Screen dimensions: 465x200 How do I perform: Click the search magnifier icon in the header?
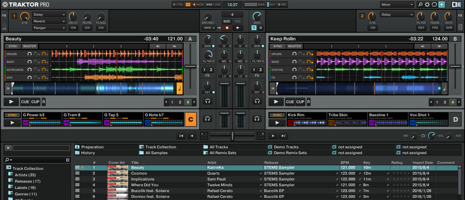(x=420, y=4)
